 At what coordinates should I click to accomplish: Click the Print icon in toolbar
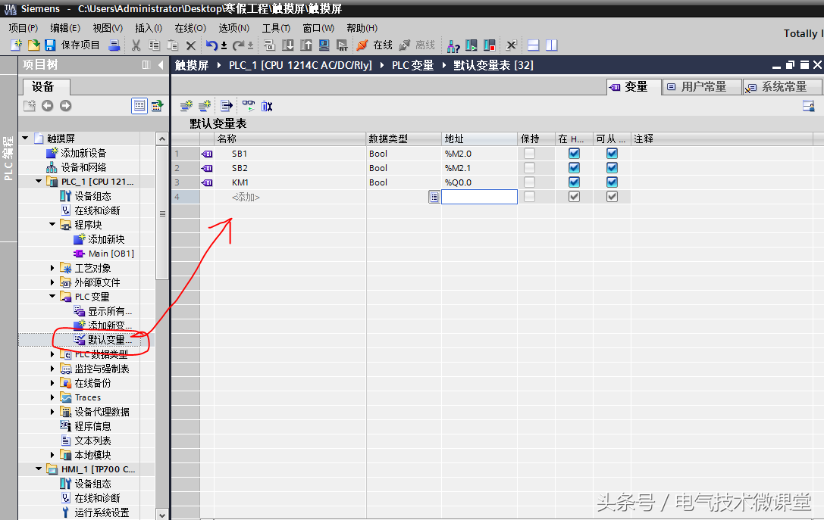click(114, 45)
